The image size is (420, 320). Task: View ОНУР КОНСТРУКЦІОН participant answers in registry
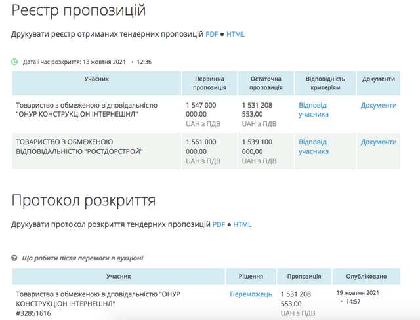click(313, 110)
